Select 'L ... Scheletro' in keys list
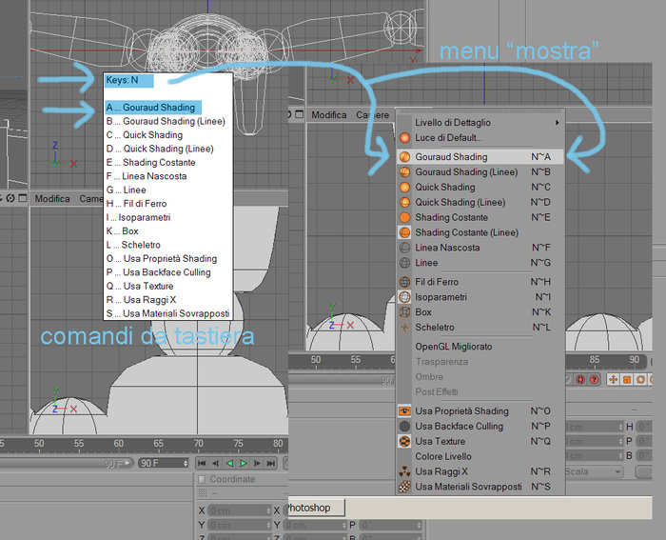 click(133, 245)
